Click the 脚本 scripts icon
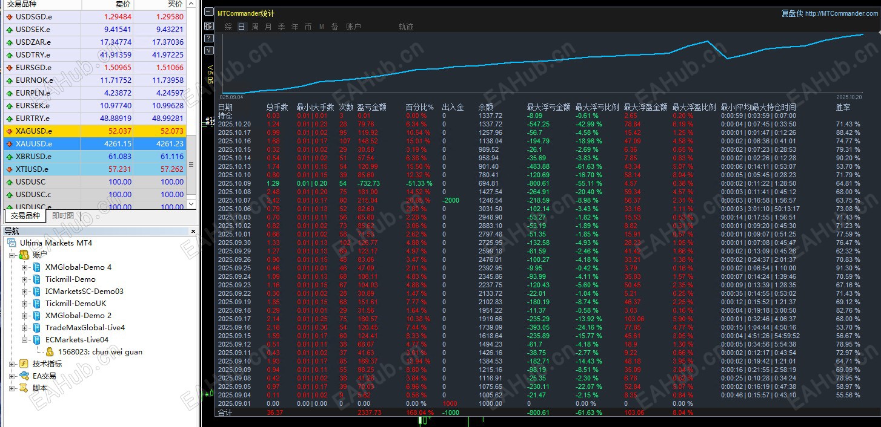 [x=24, y=388]
